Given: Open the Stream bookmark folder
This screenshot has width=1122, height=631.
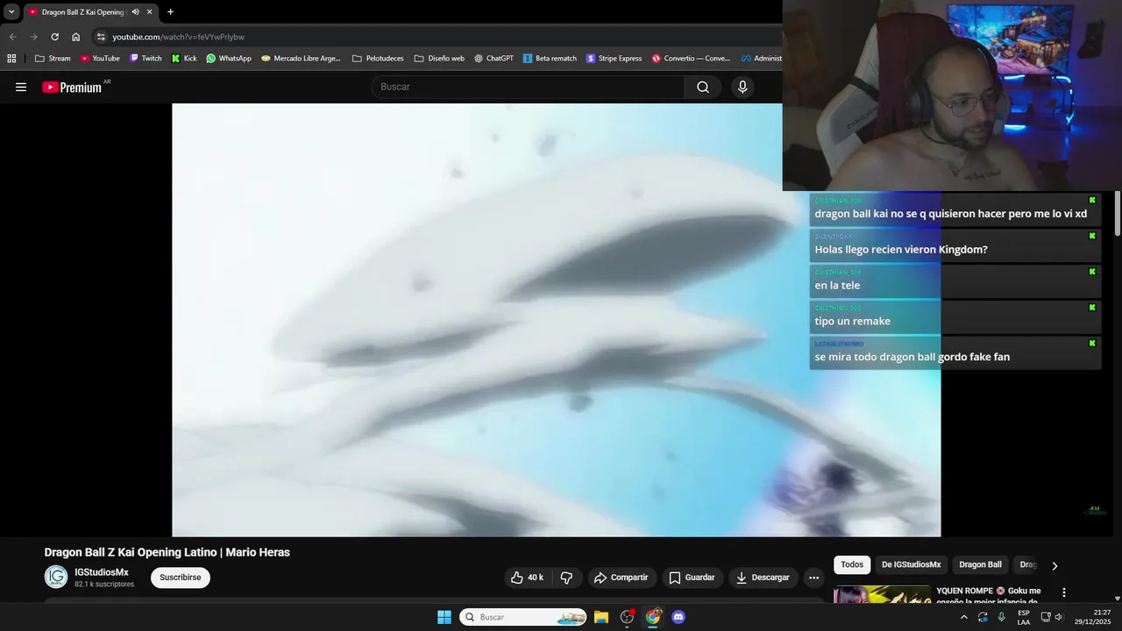Looking at the screenshot, I should pos(53,59).
